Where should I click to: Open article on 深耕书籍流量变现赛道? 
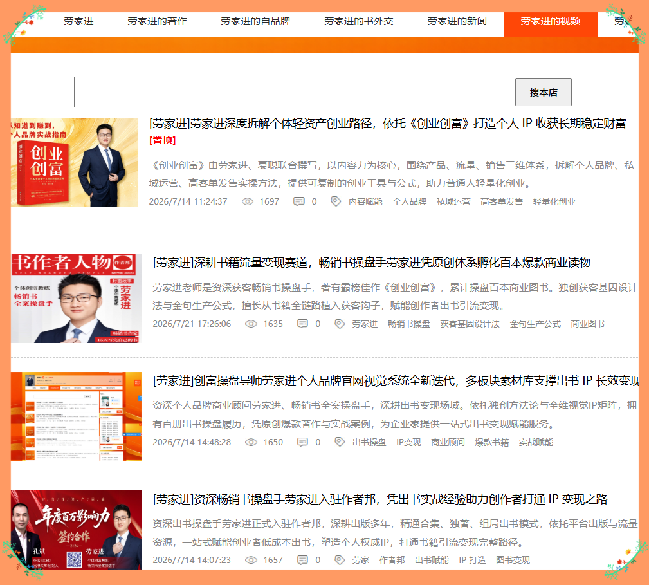371,263
